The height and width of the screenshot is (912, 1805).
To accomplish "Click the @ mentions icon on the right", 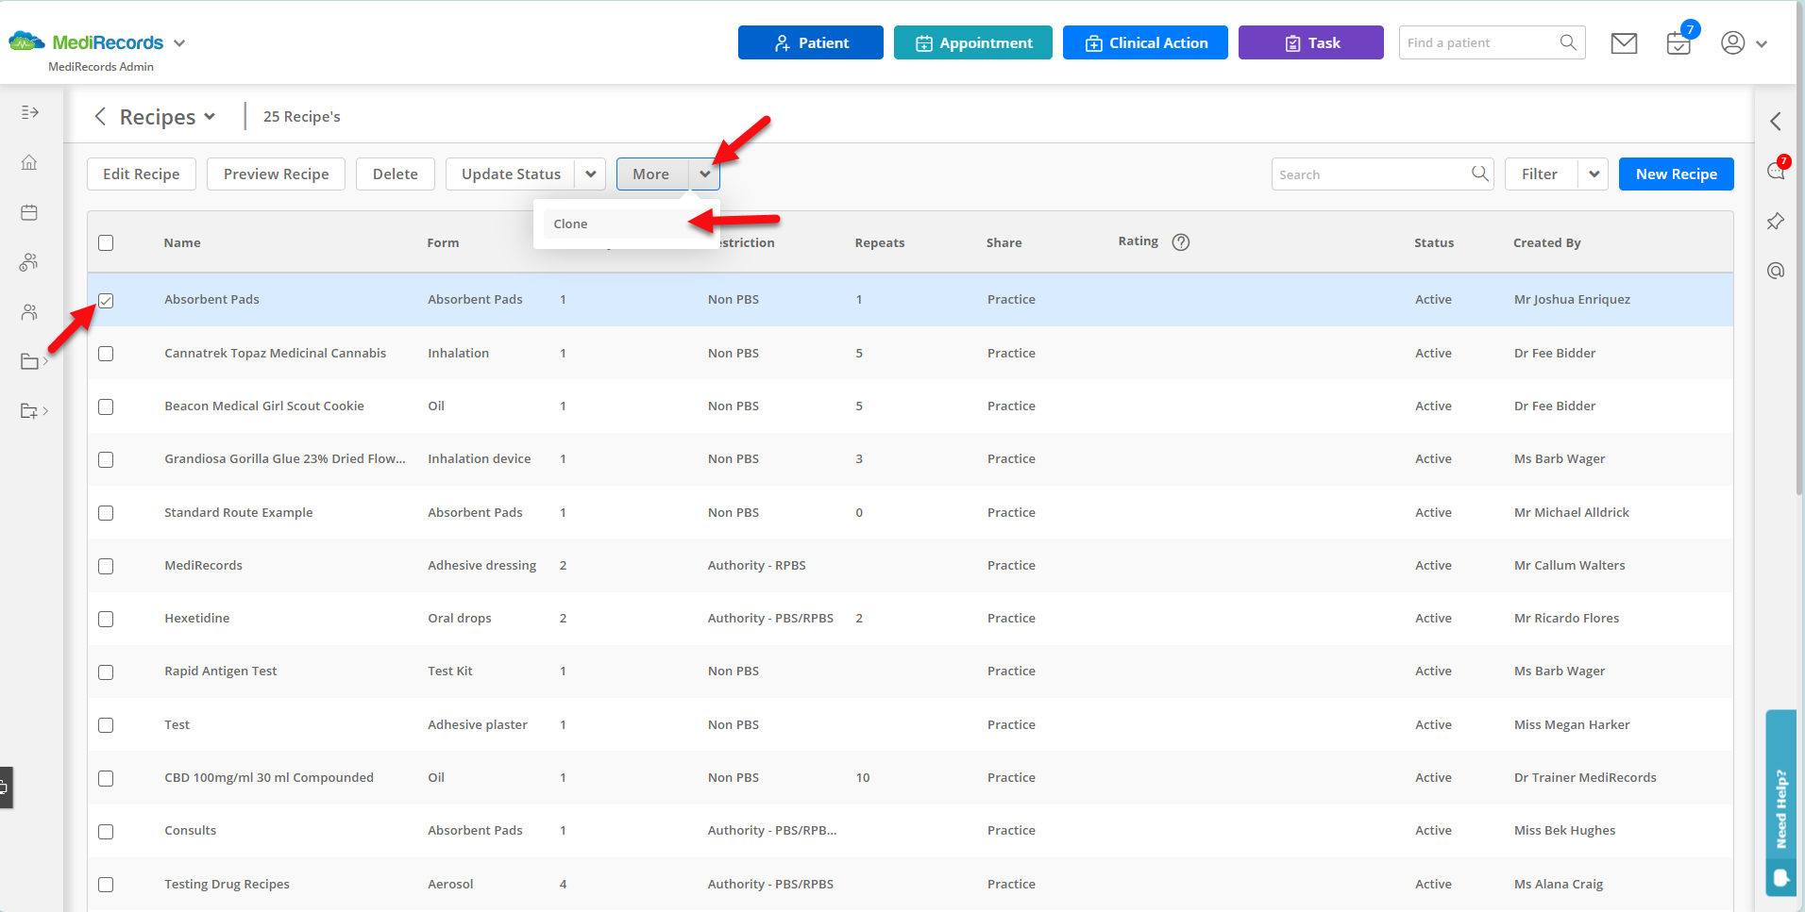I will [x=1776, y=271].
